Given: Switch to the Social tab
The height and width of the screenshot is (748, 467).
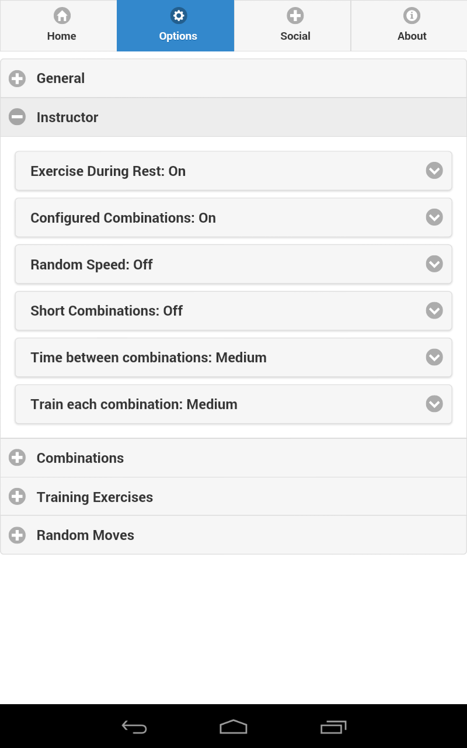Looking at the screenshot, I should pos(295,26).
